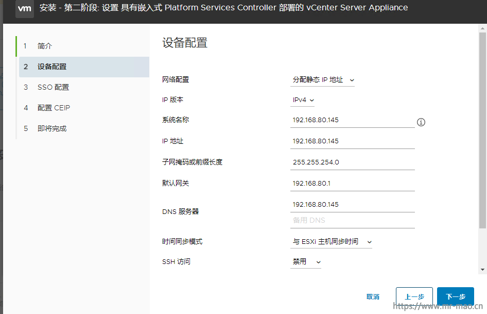Viewport: 487px width, 314px height.
Task: Click the DNS 服务器 label
Action: pyautogui.click(x=181, y=211)
